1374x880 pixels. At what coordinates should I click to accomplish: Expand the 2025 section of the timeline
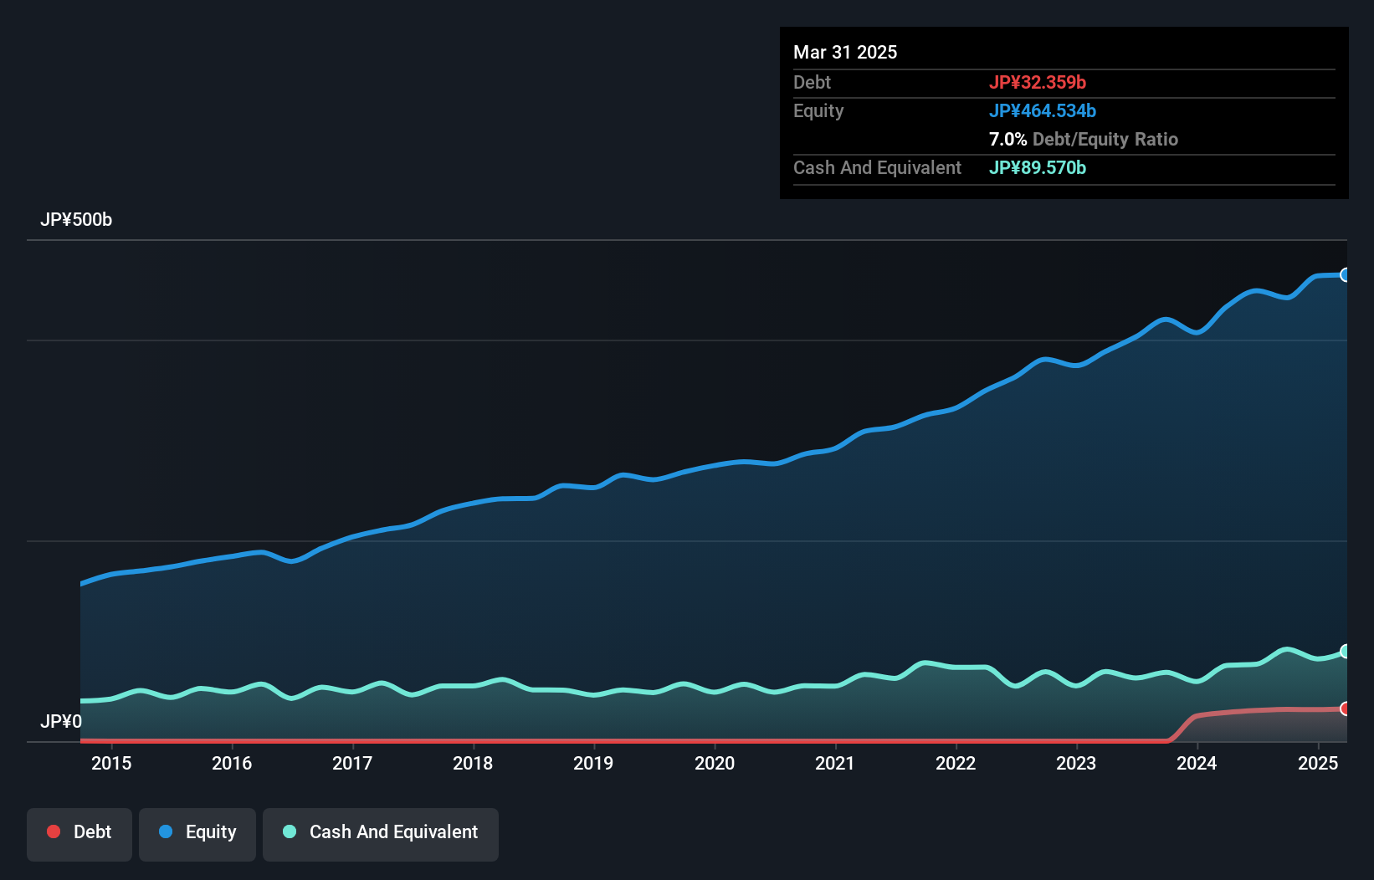pyautogui.click(x=1318, y=763)
